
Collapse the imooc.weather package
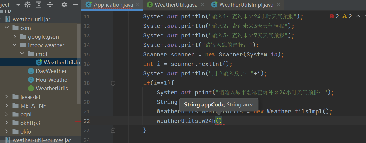15,45
